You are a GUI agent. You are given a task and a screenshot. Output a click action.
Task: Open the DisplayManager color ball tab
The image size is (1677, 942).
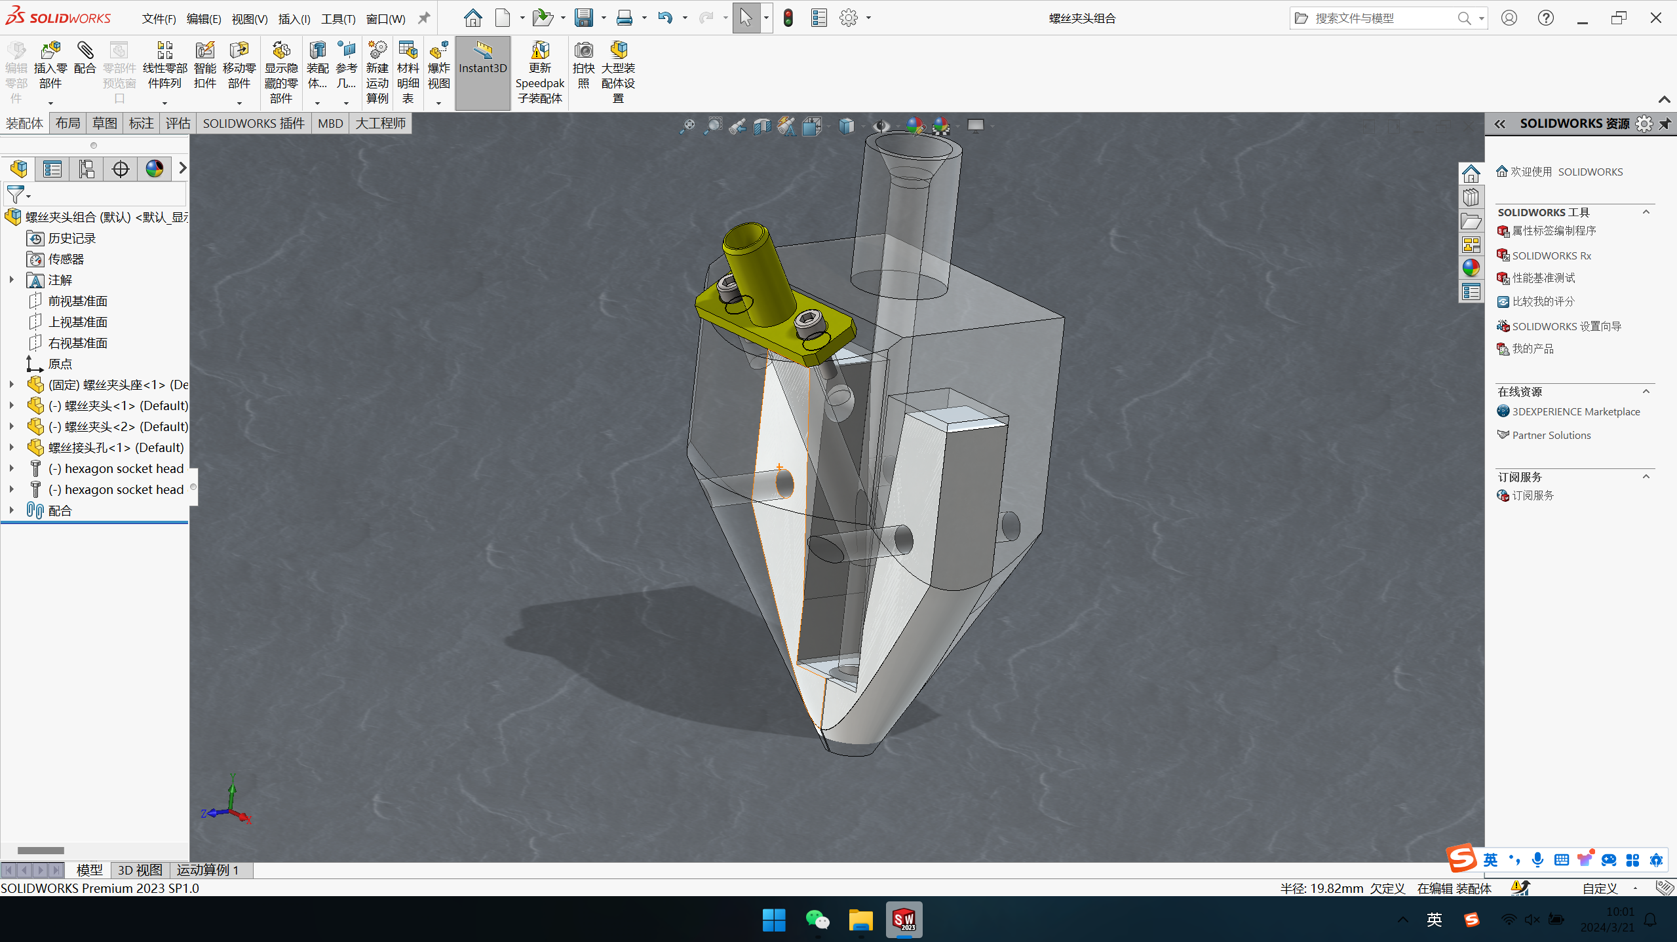point(155,169)
